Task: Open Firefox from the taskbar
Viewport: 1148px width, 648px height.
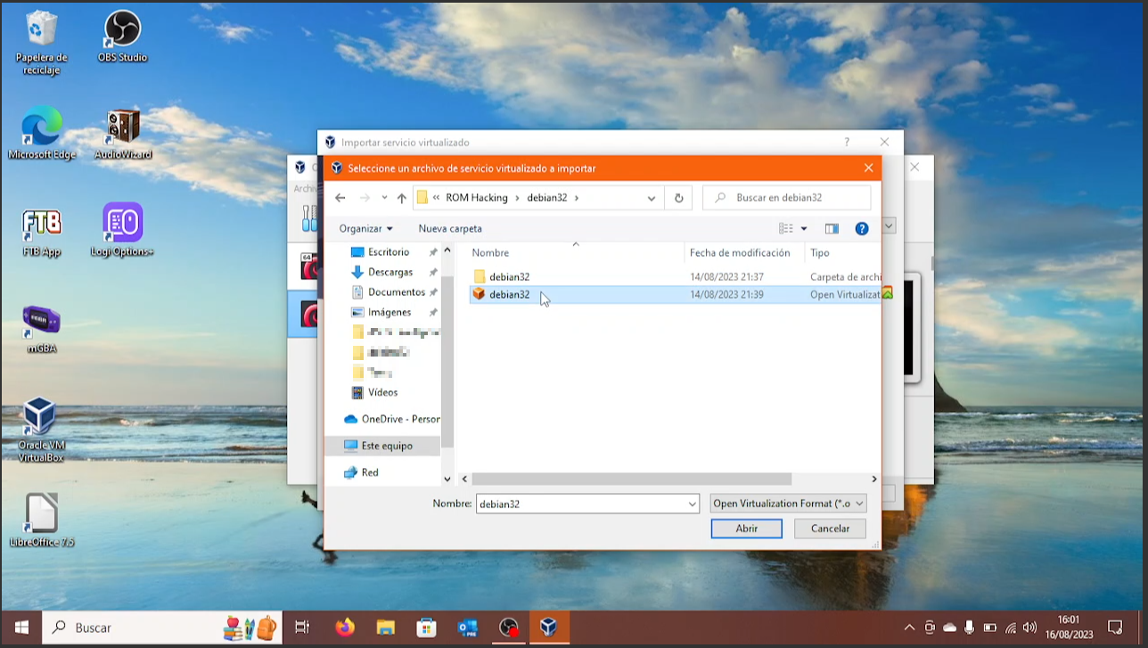Action: coord(344,627)
